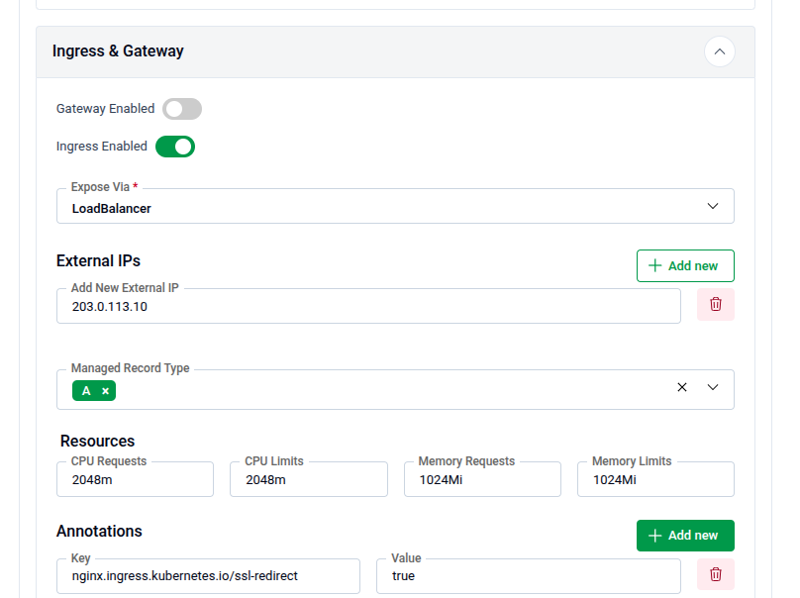Clear all Managed Record Type selections
Viewport: 800px width, 598px height.
tap(681, 388)
